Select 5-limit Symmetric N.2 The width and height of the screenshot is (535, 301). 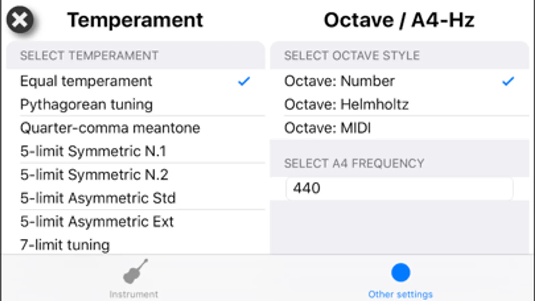136,175
